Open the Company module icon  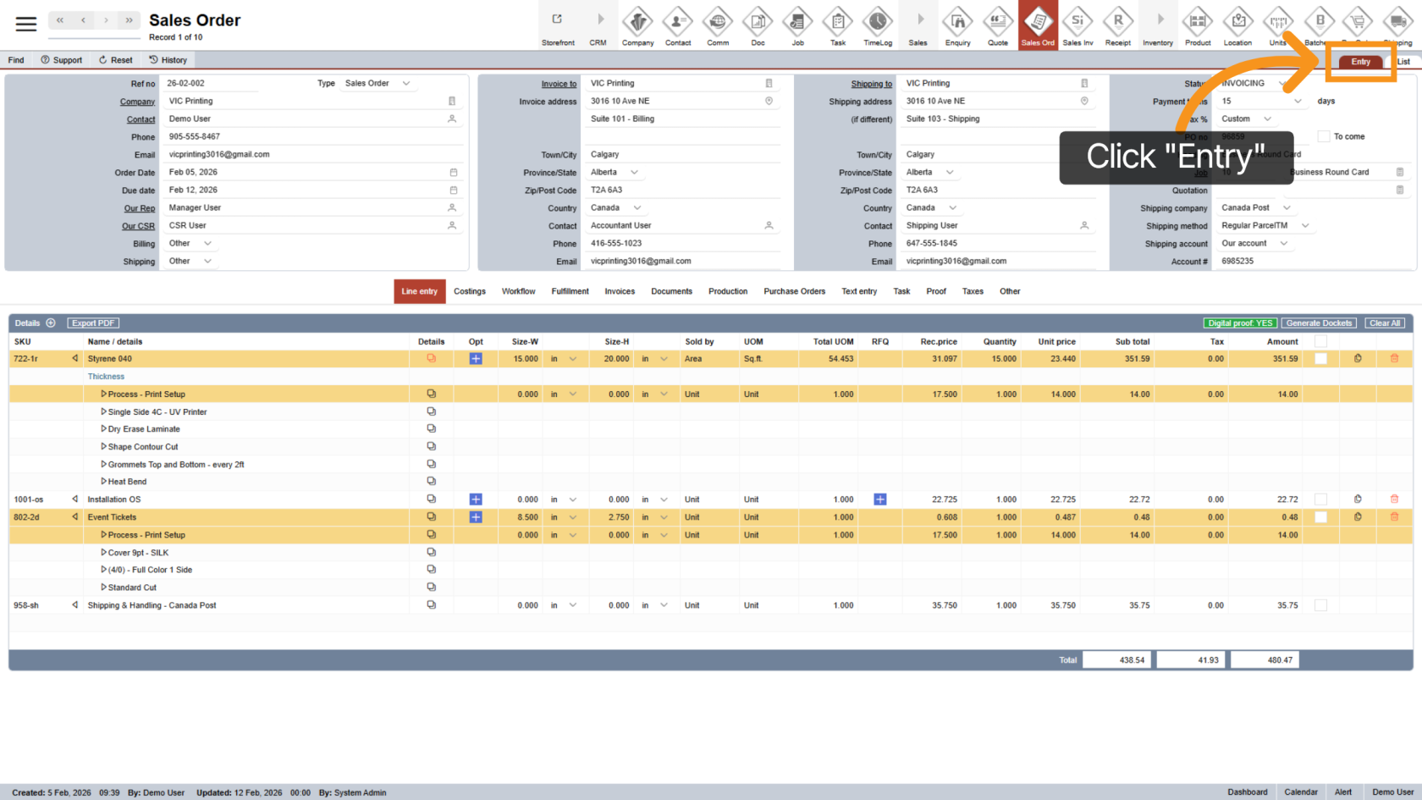[x=637, y=25]
